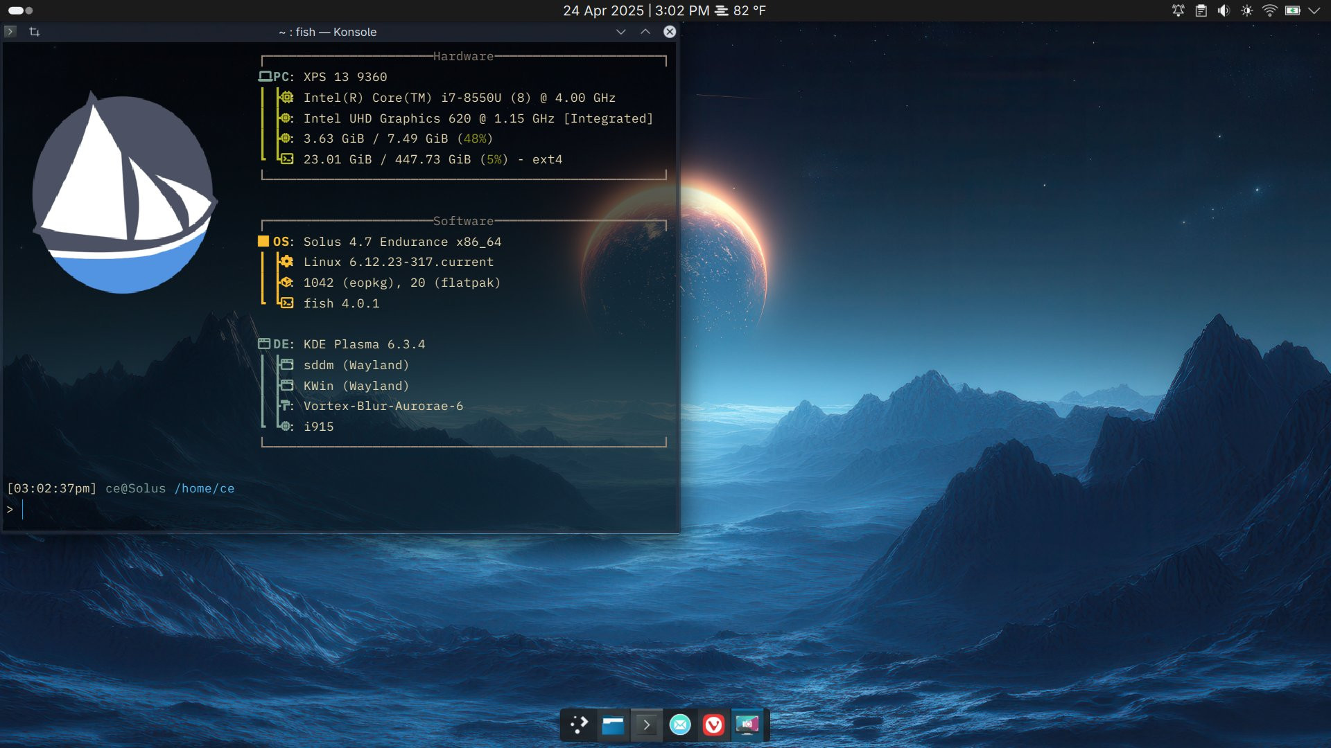
Task: Click the 'Vortex-Blur-Aurorae-6' theme text
Action: (383, 406)
